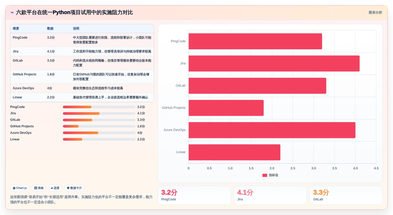Click the GitLab bar in the chart
This screenshot has height=215, width=393.
(257, 86)
